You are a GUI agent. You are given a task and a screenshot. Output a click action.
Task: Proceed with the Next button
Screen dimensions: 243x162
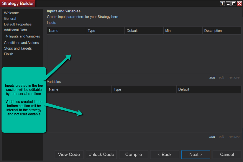tap(196, 155)
